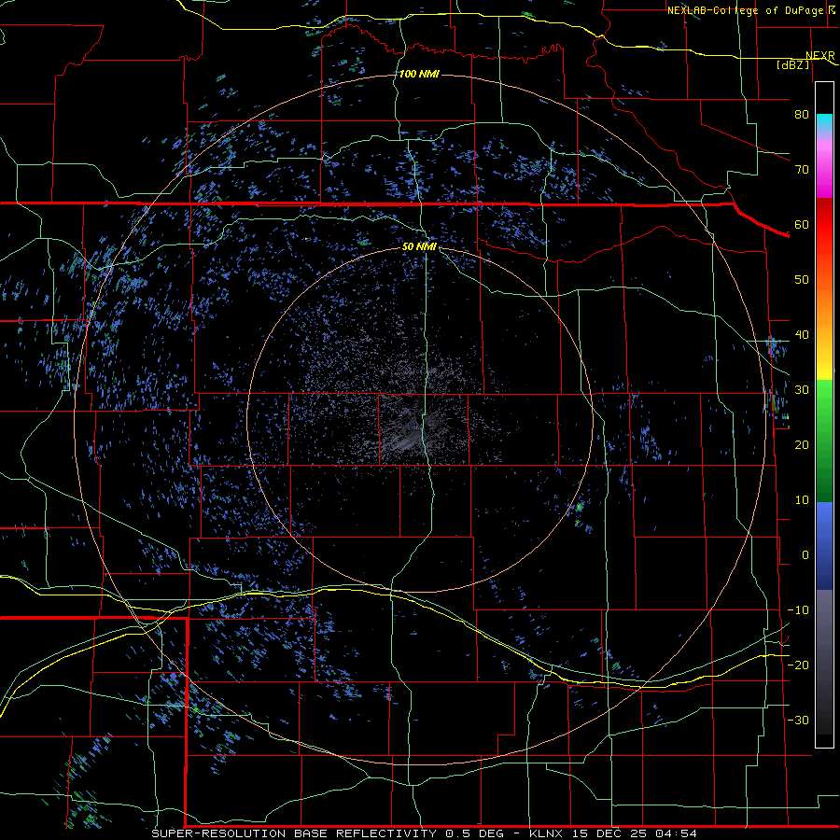Click the -10 value on the color scale

[x=798, y=610]
